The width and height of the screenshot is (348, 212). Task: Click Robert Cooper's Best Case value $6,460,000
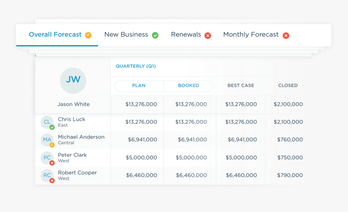242,175
